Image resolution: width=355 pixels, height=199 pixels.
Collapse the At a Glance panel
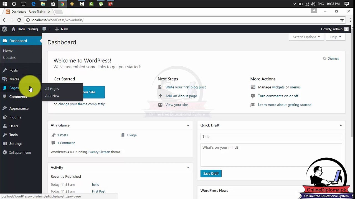click(188, 125)
